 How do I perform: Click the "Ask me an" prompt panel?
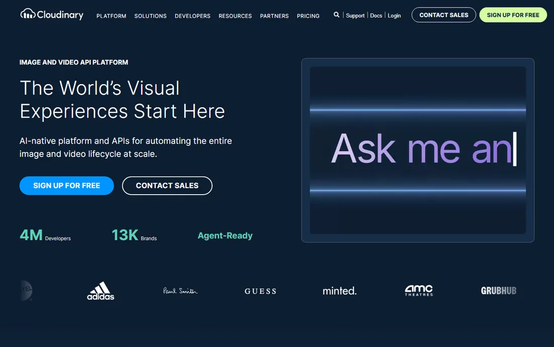point(418,150)
